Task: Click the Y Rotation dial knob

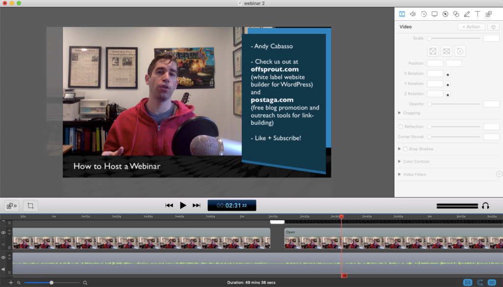Action: point(448,84)
